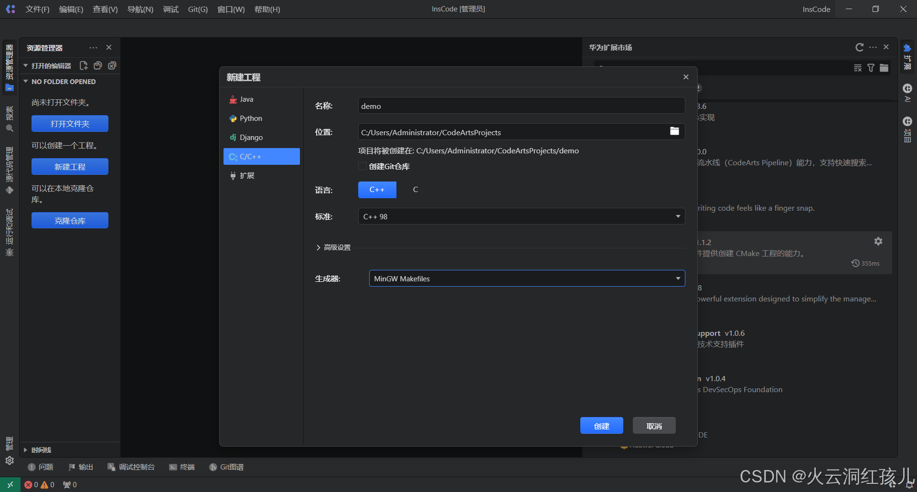Click the InsCode button in title bar

coord(816,9)
